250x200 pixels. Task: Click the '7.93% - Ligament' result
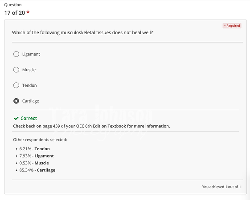[37, 156]
